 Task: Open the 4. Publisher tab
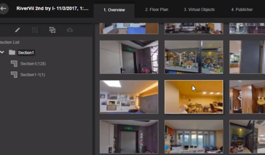(242, 10)
